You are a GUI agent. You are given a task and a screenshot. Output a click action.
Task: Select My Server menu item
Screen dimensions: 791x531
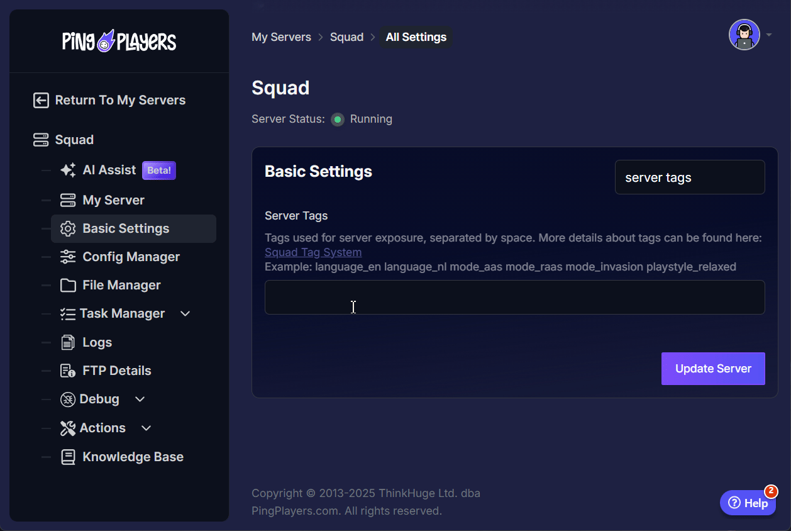[x=114, y=200]
